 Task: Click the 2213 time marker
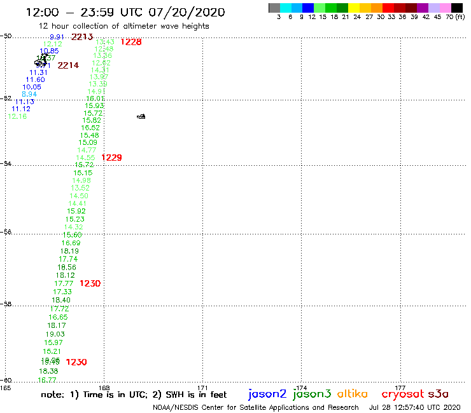tap(82, 37)
